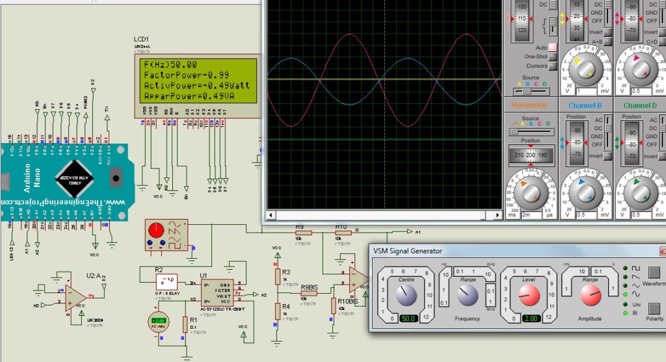Select the signal generator schematic component
Screen dimensions: 666x362
pos(166,235)
